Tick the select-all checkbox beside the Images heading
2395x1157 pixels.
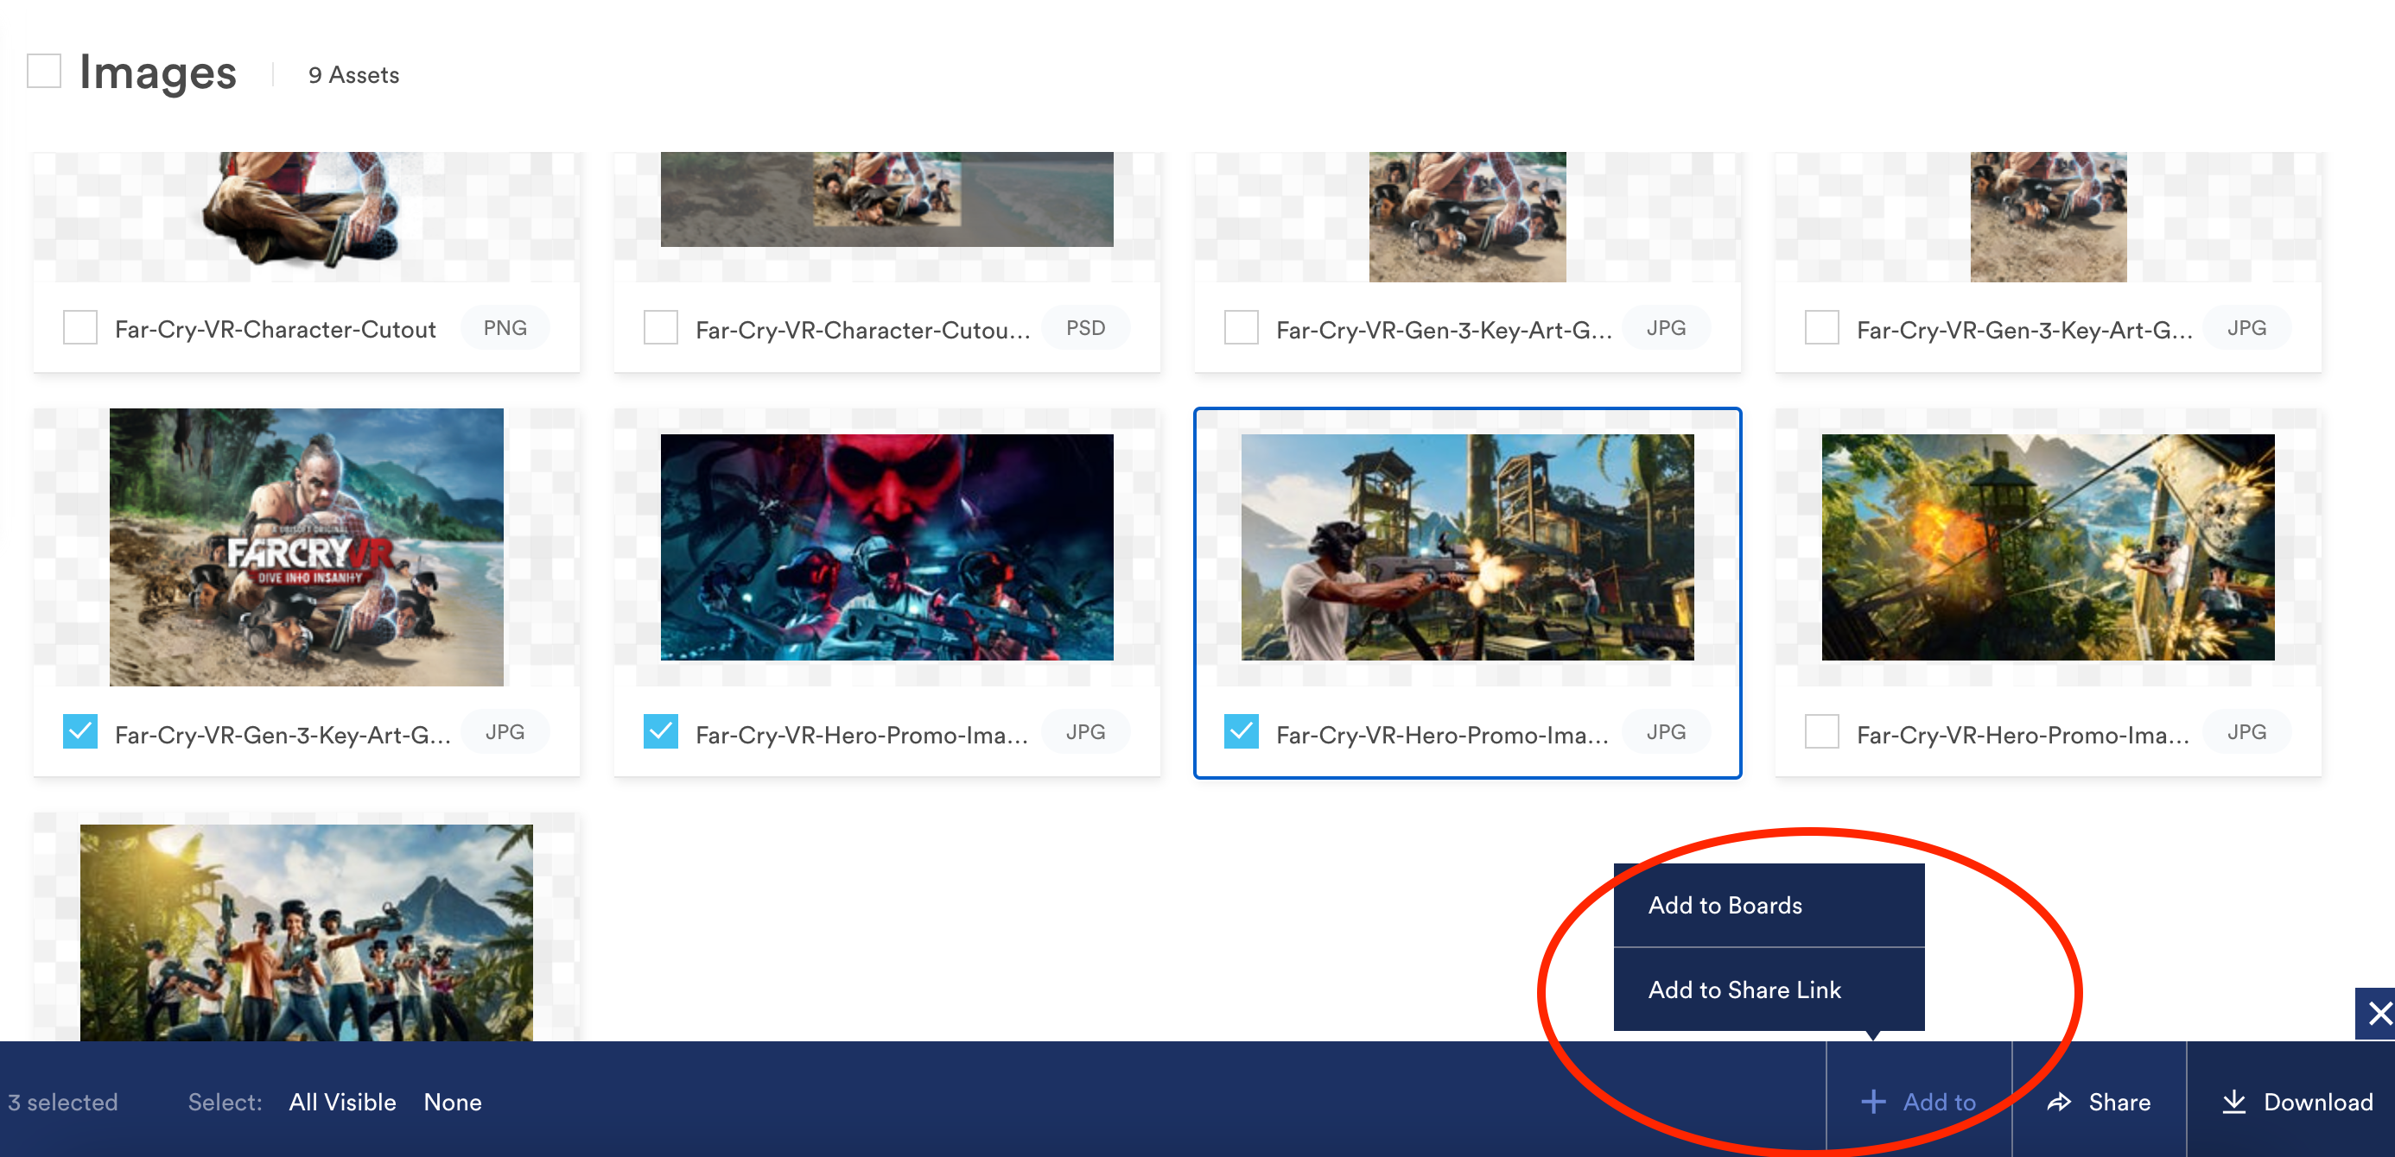click(44, 72)
